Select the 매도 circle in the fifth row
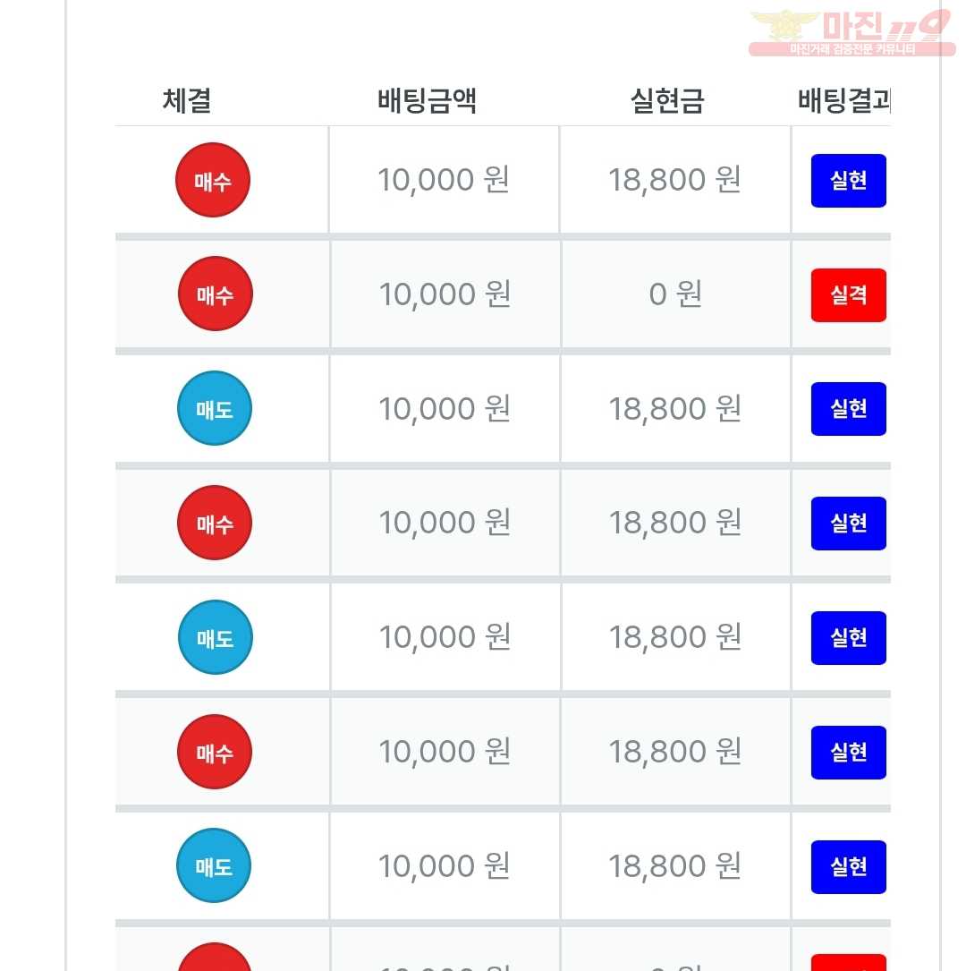966x971 pixels. pyautogui.click(x=215, y=637)
